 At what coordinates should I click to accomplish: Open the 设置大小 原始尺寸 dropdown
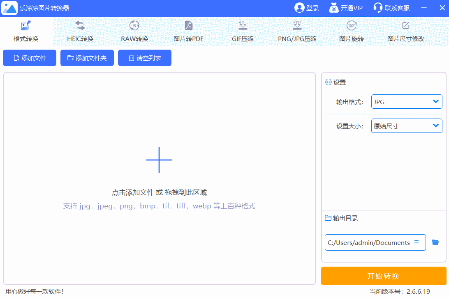(406, 126)
